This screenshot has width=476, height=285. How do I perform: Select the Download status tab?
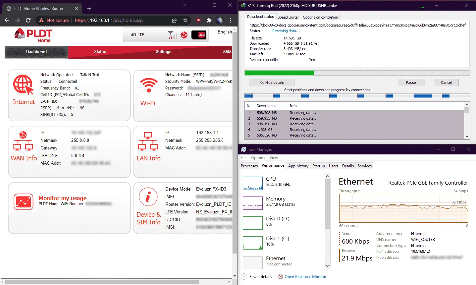[x=260, y=17]
